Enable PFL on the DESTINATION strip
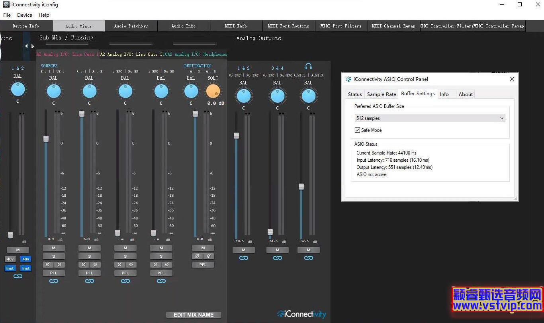 [203, 265]
